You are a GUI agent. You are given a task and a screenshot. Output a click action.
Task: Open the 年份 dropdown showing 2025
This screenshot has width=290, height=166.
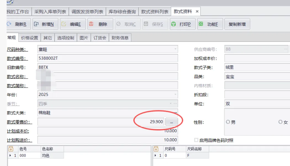click(x=175, y=95)
